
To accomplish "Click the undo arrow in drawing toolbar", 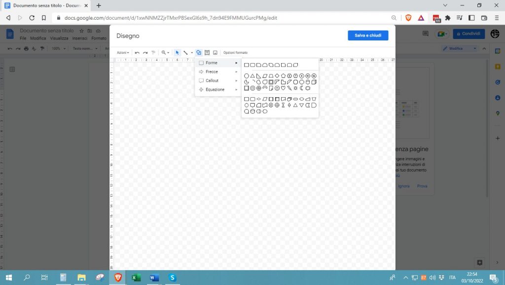I will [137, 53].
